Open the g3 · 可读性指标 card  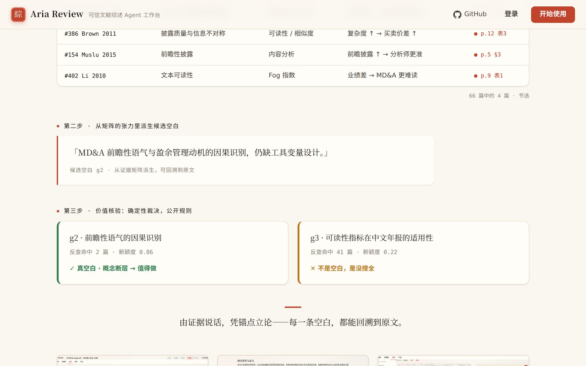[413, 253]
